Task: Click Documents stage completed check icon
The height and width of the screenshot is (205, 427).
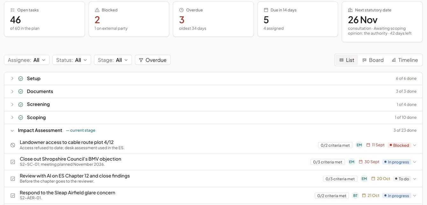Action: [21, 92]
